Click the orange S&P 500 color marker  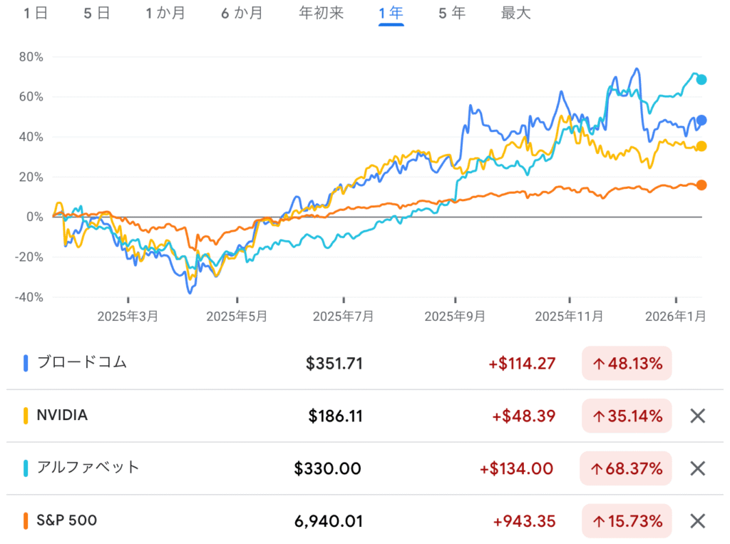coord(26,521)
